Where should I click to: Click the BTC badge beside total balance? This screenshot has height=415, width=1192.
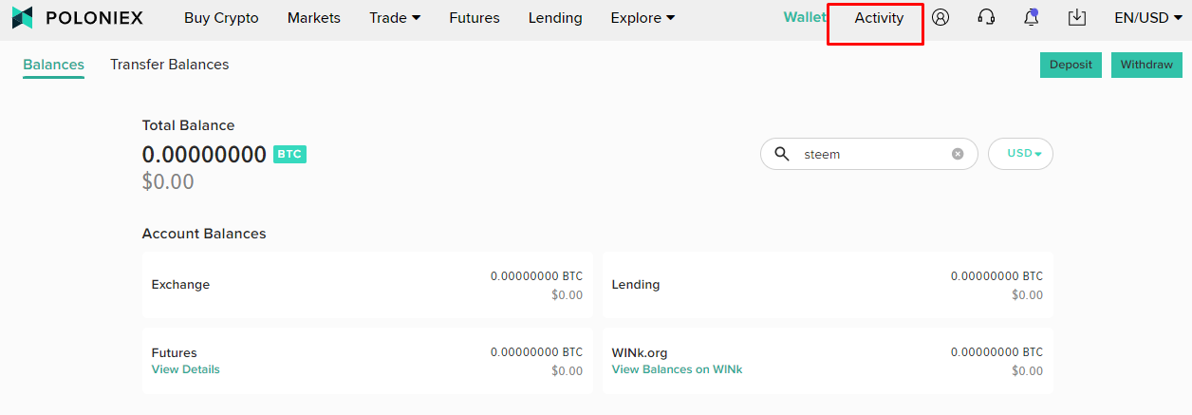coord(289,154)
